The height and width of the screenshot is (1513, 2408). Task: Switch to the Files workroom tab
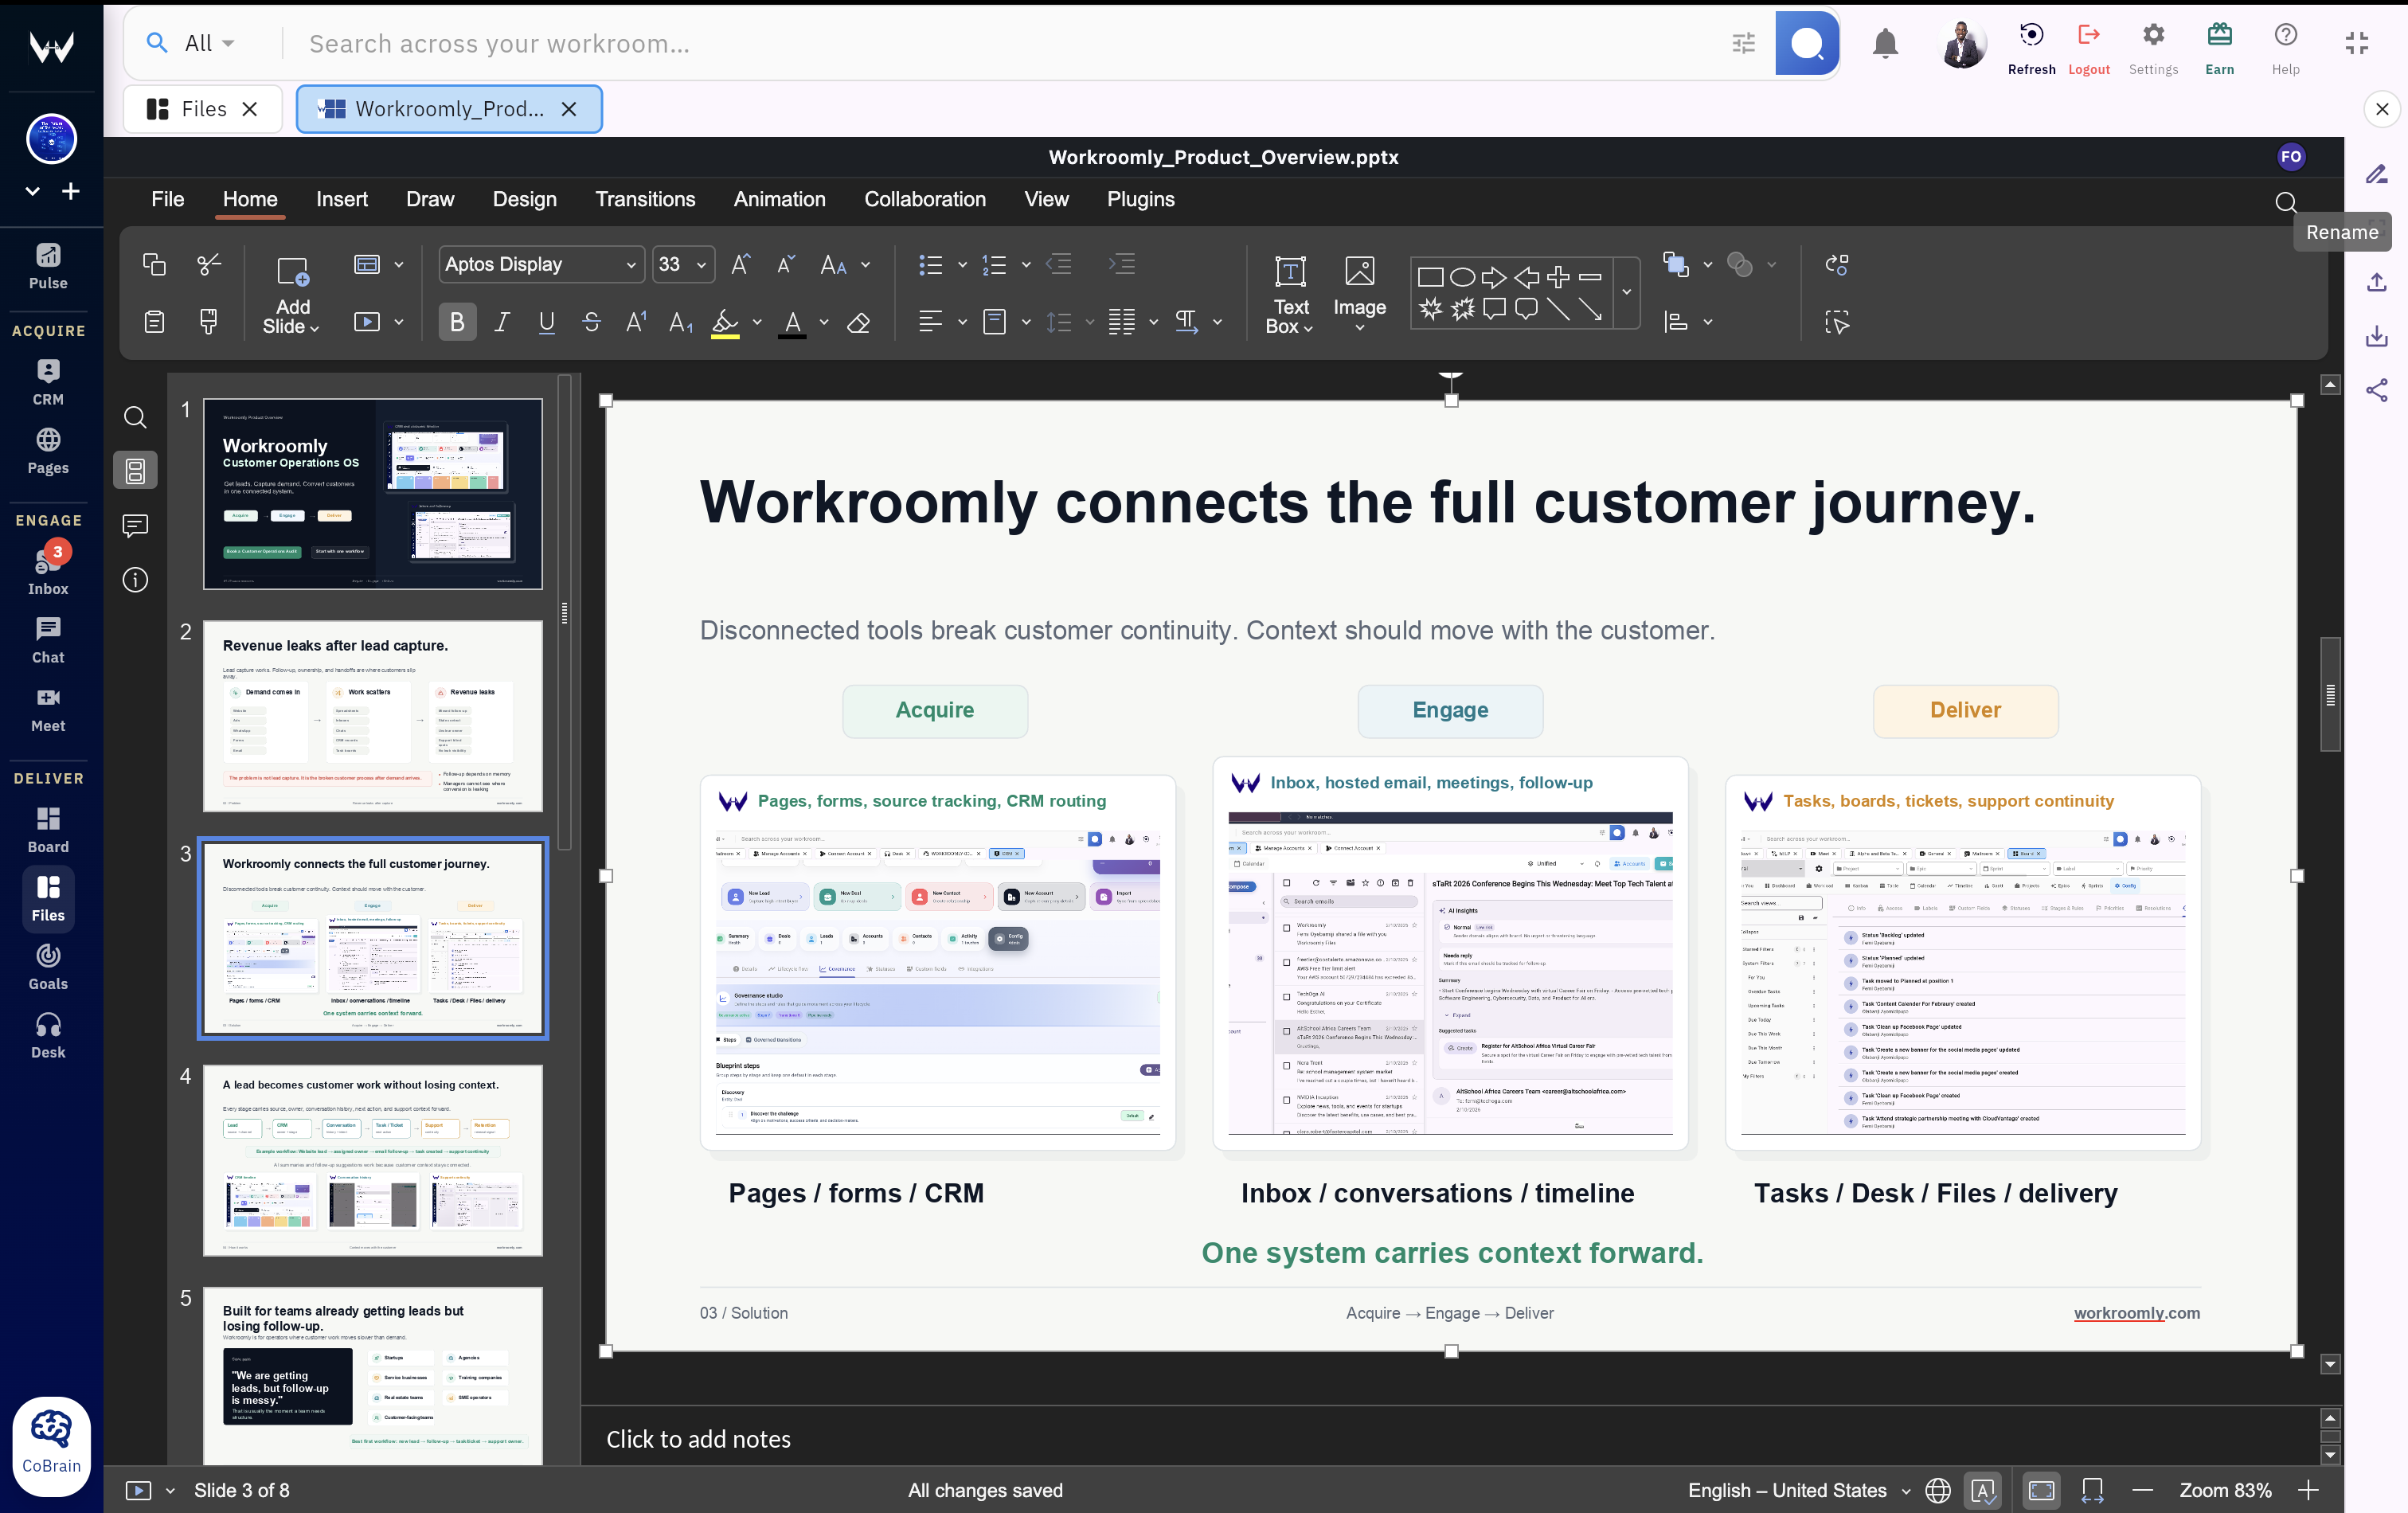pos(203,109)
